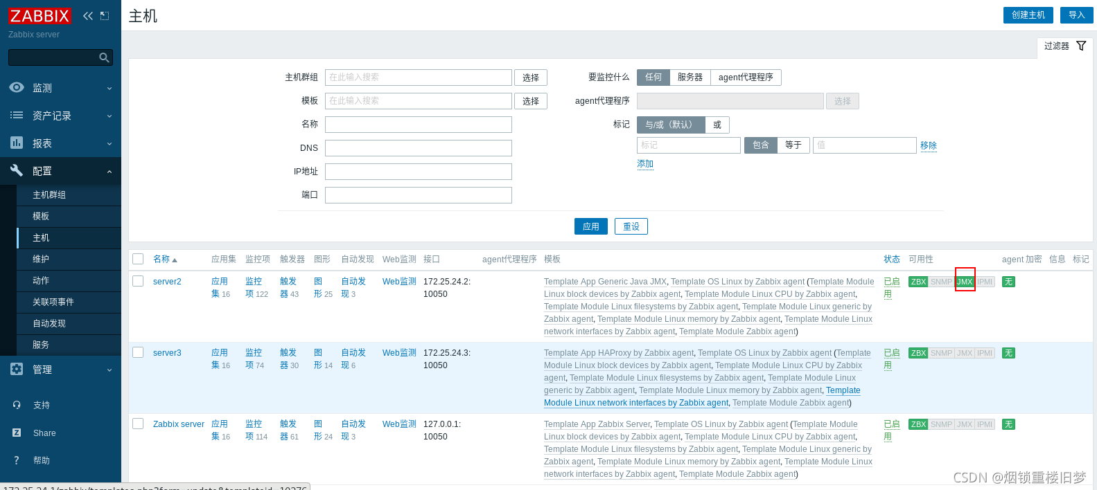Screen dimensions: 1097x490
Task: Click the 无 encryption badge for server2
Action: pos(1008,282)
